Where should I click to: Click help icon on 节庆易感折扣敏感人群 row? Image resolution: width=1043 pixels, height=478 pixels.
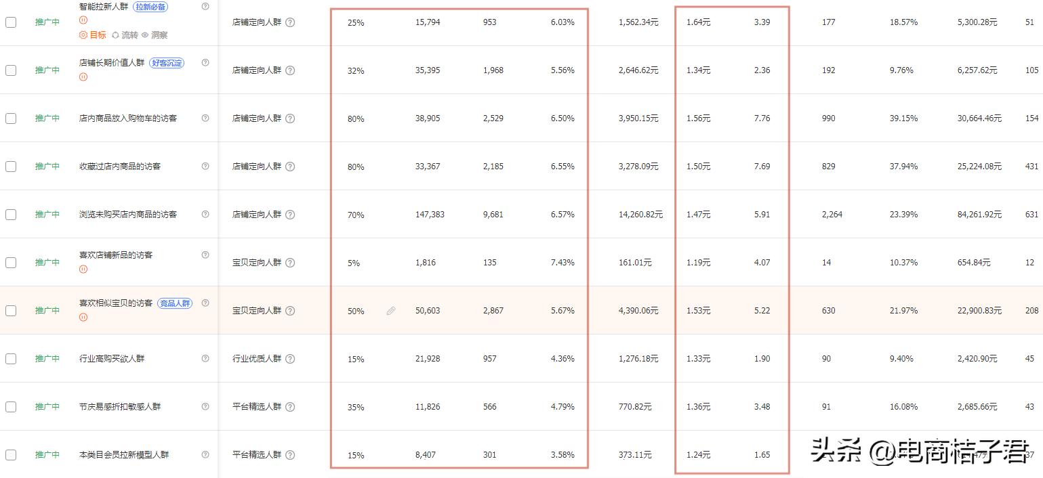pyautogui.click(x=205, y=406)
